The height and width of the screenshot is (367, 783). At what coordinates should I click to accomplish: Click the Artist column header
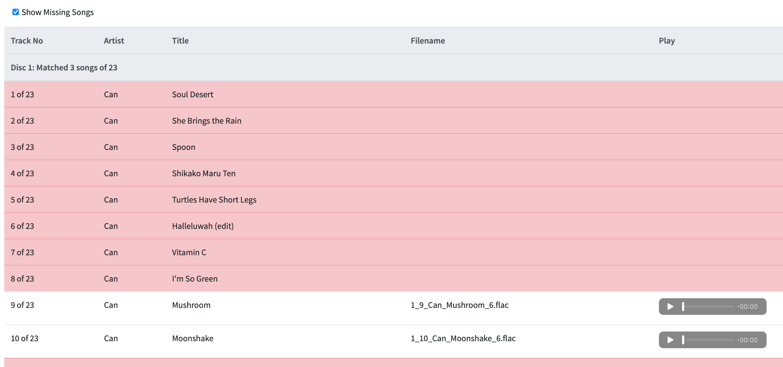114,41
